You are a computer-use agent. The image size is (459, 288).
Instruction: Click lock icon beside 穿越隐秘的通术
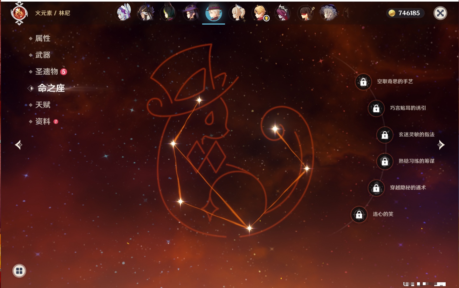pos(376,188)
